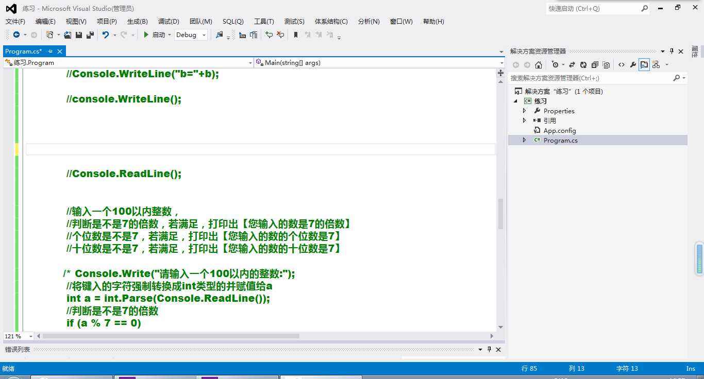Toggle Preview Selected Items in Solution Explorer
The width and height of the screenshot is (704, 379).
click(x=644, y=64)
